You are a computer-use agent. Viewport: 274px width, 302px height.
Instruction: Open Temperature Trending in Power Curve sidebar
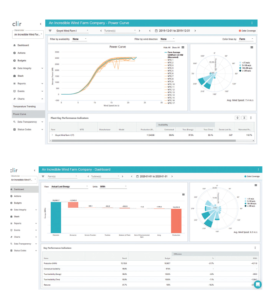pyautogui.click(x=24, y=107)
